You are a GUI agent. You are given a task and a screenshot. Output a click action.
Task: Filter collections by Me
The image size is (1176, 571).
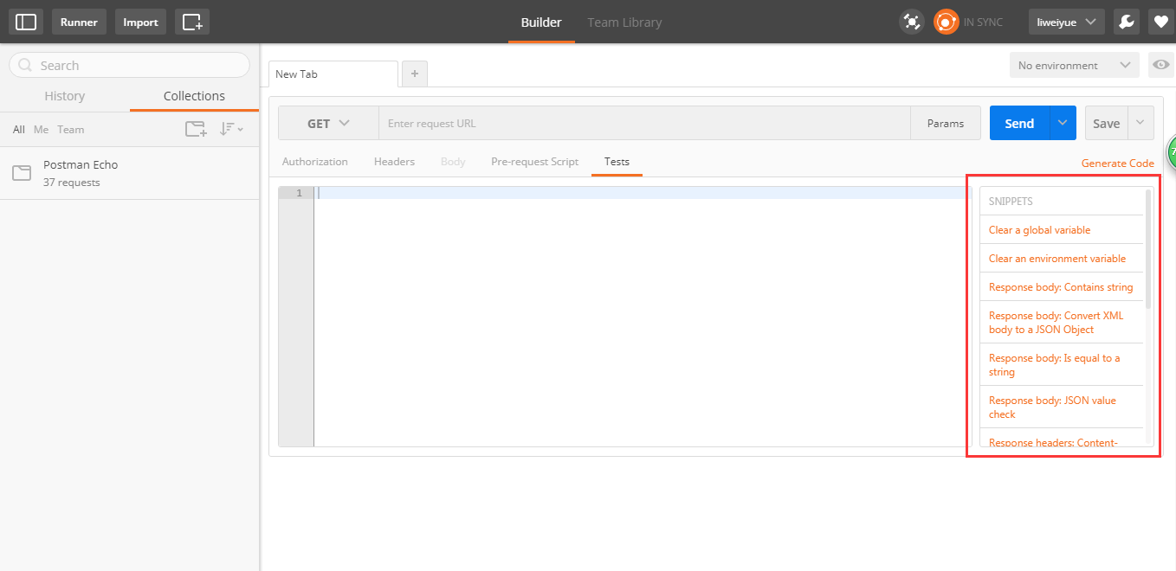coord(42,130)
